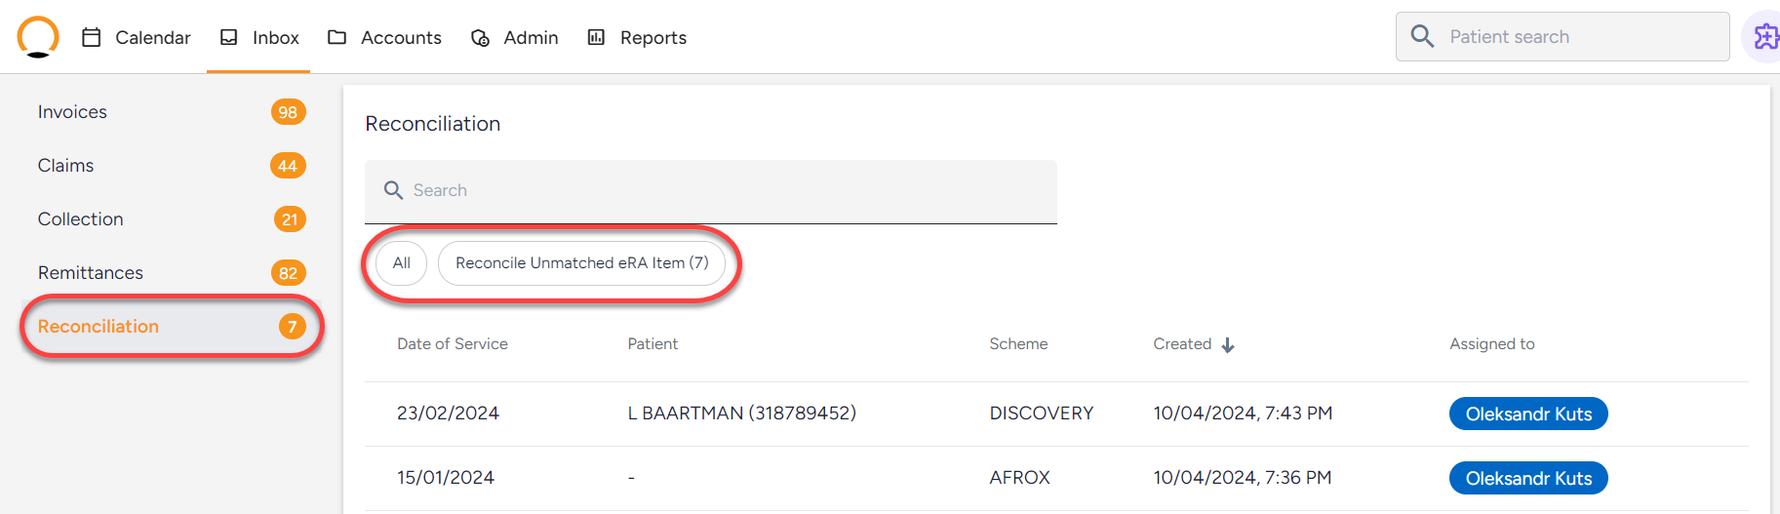Click into the Patient search box

(x=1562, y=36)
